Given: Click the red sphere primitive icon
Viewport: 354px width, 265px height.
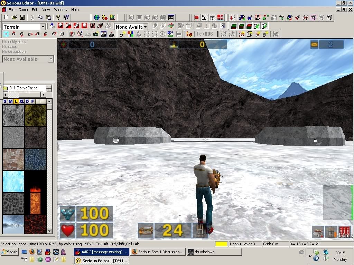Looking at the screenshot, I should [84, 26].
